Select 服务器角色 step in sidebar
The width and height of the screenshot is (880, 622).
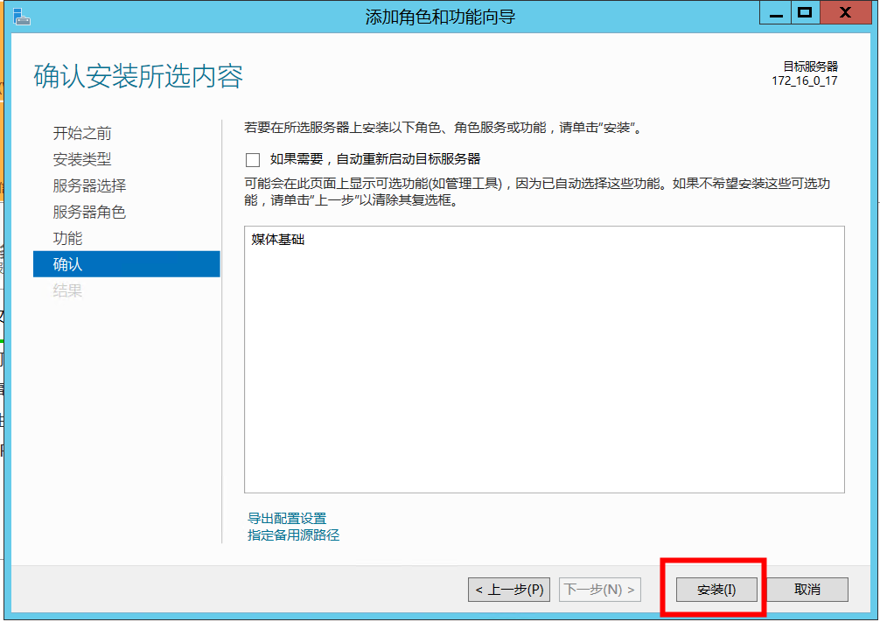(89, 213)
